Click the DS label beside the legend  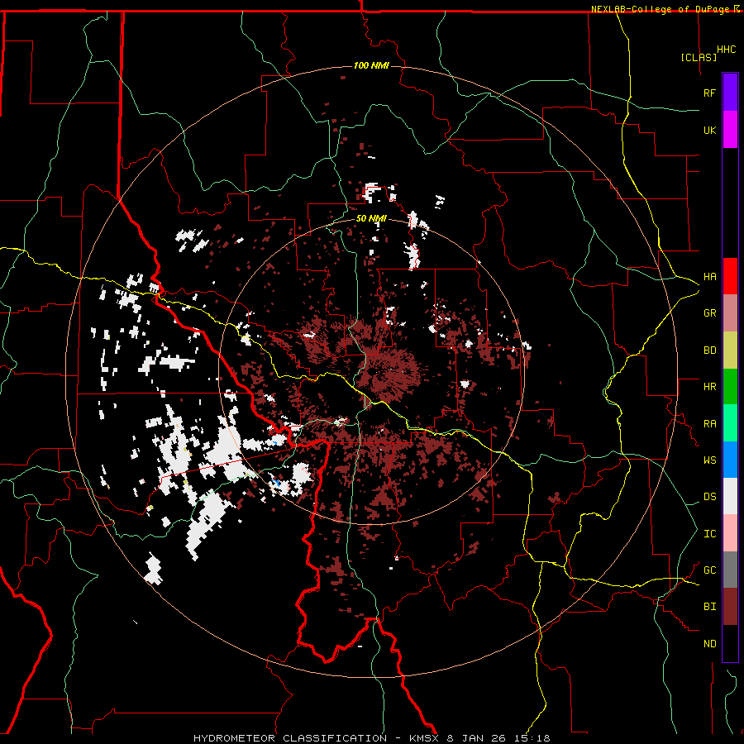pos(710,497)
